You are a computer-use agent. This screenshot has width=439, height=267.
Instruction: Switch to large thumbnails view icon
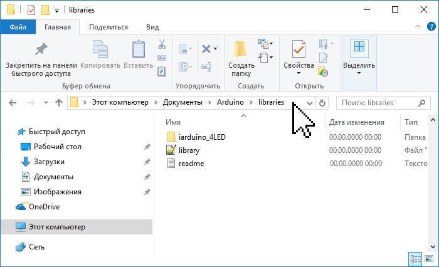[429, 259]
